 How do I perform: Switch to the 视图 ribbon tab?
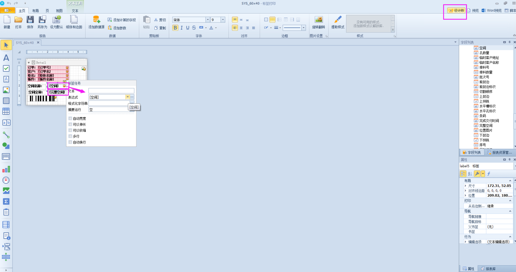(x=59, y=11)
